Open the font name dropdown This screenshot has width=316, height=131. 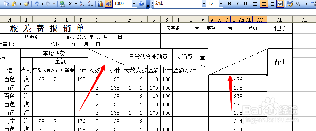click(204, 3)
